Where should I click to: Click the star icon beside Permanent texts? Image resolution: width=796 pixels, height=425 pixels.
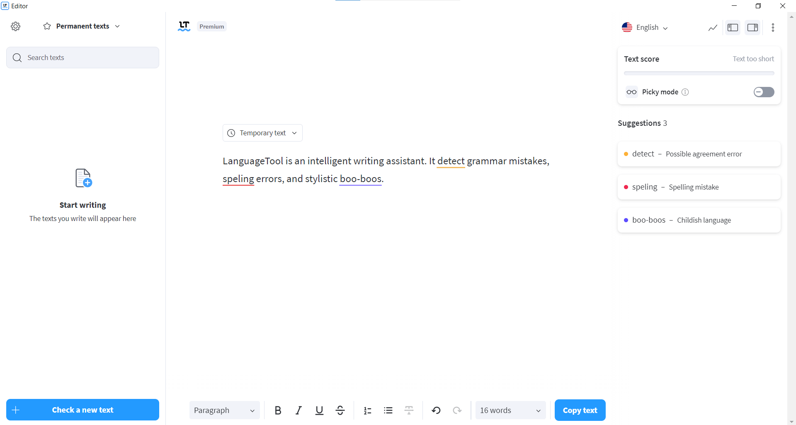(47, 26)
